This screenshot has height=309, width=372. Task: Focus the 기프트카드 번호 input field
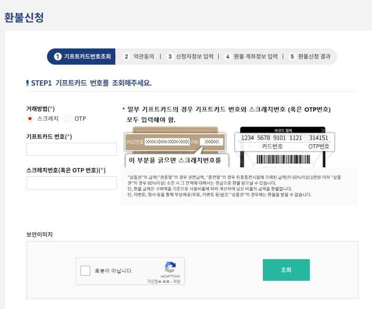[x=71, y=149]
